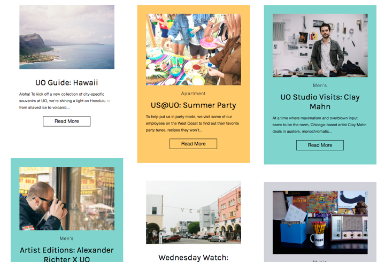
Task: Select Men's category above Clay Mahn title
Action: click(x=320, y=86)
